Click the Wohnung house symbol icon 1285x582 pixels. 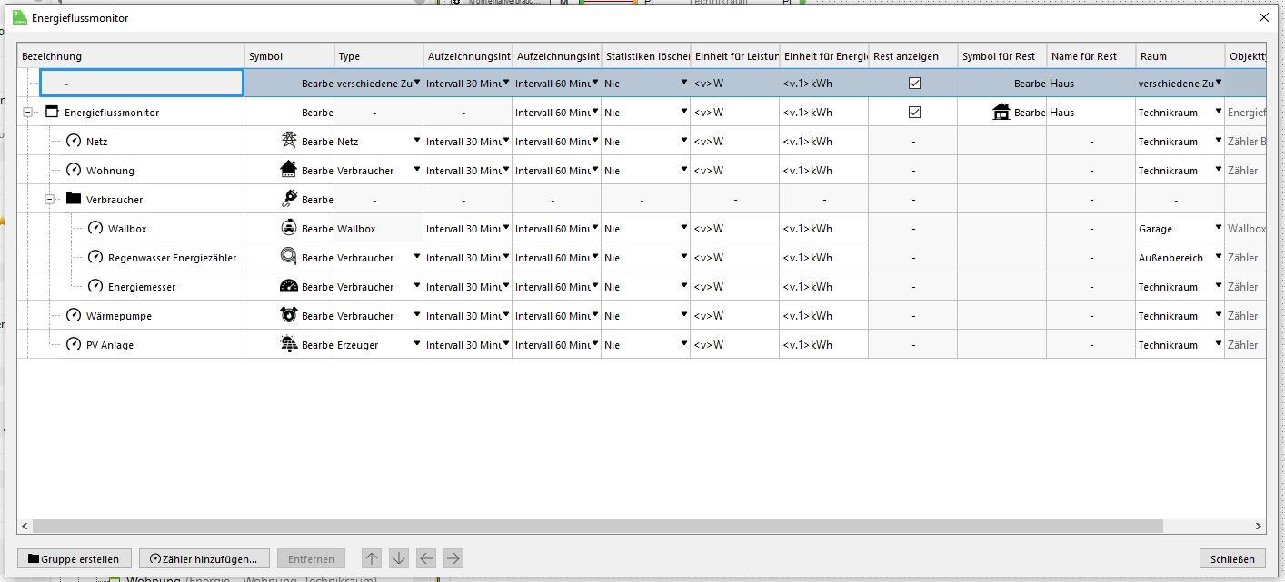289,170
